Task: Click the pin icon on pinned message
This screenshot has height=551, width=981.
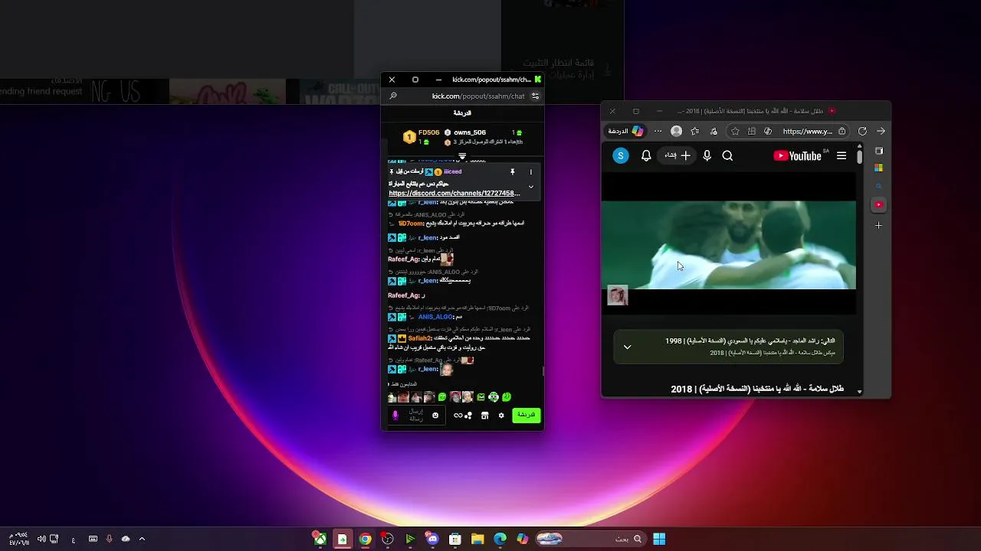Action: [x=513, y=172]
